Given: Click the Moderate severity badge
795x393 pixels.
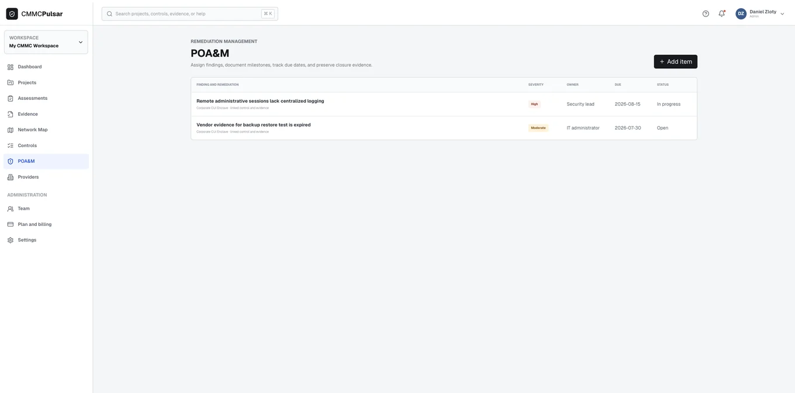Looking at the screenshot, I should point(538,128).
